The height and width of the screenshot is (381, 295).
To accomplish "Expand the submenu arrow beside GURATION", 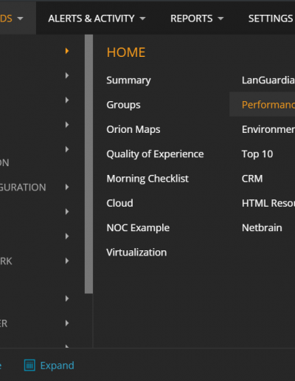I will coord(67,187).
